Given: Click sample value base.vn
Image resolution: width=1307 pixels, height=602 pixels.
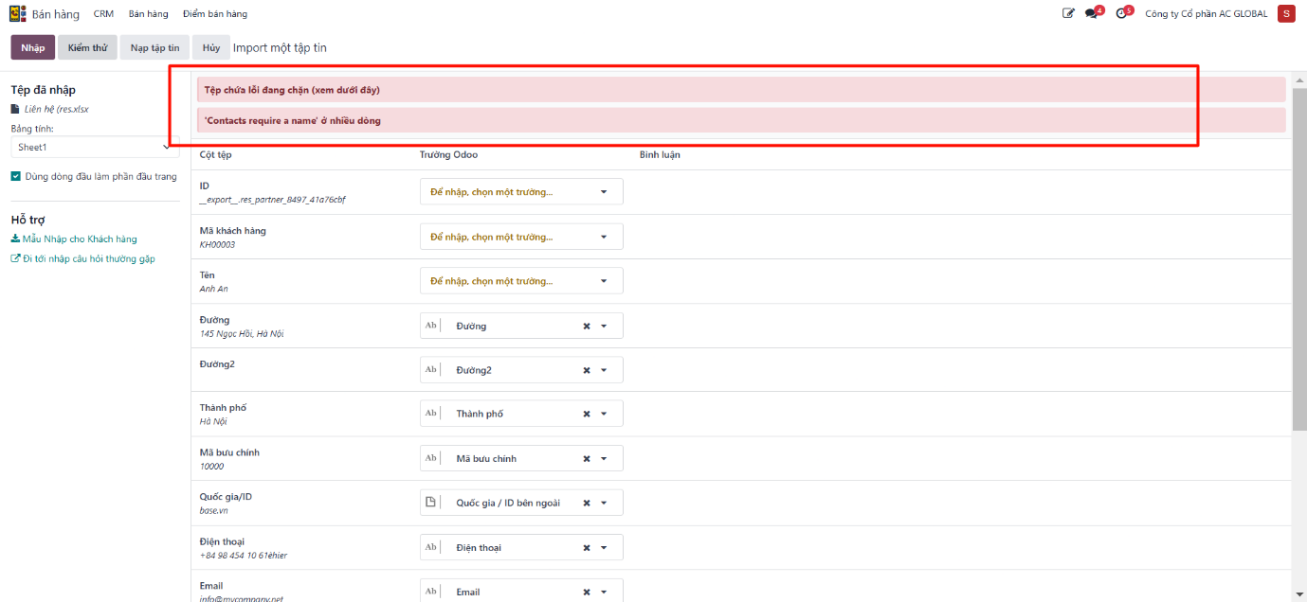Looking at the screenshot, I should click(213, 510).
